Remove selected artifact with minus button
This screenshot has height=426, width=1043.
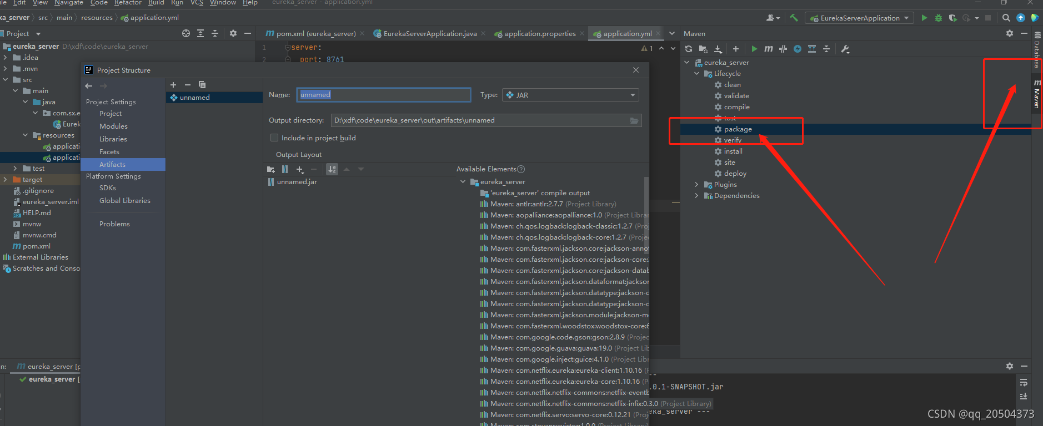(188, 85)
